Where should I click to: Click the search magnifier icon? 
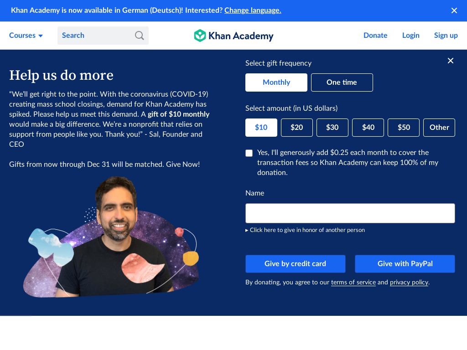click(x=140, y=36)
